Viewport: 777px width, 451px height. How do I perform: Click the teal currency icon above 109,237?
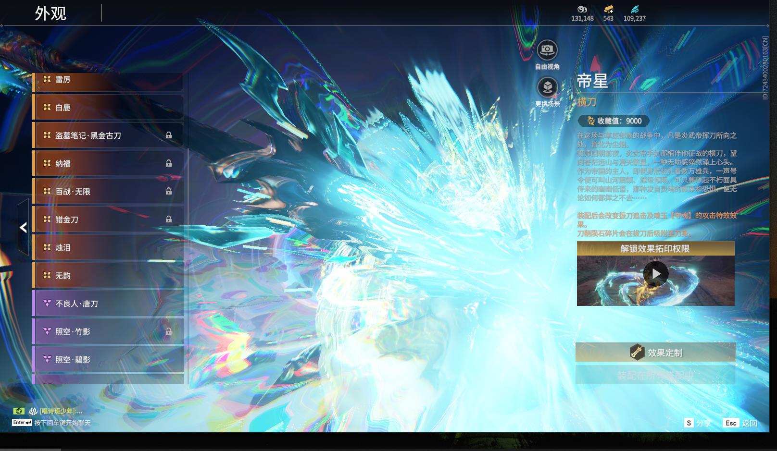coord(635,9)
